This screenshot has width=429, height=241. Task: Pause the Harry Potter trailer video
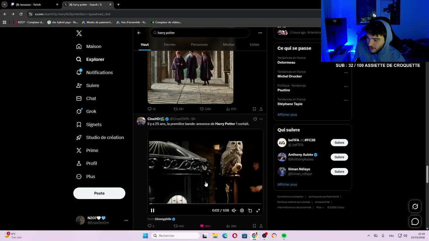coord(152,211)
